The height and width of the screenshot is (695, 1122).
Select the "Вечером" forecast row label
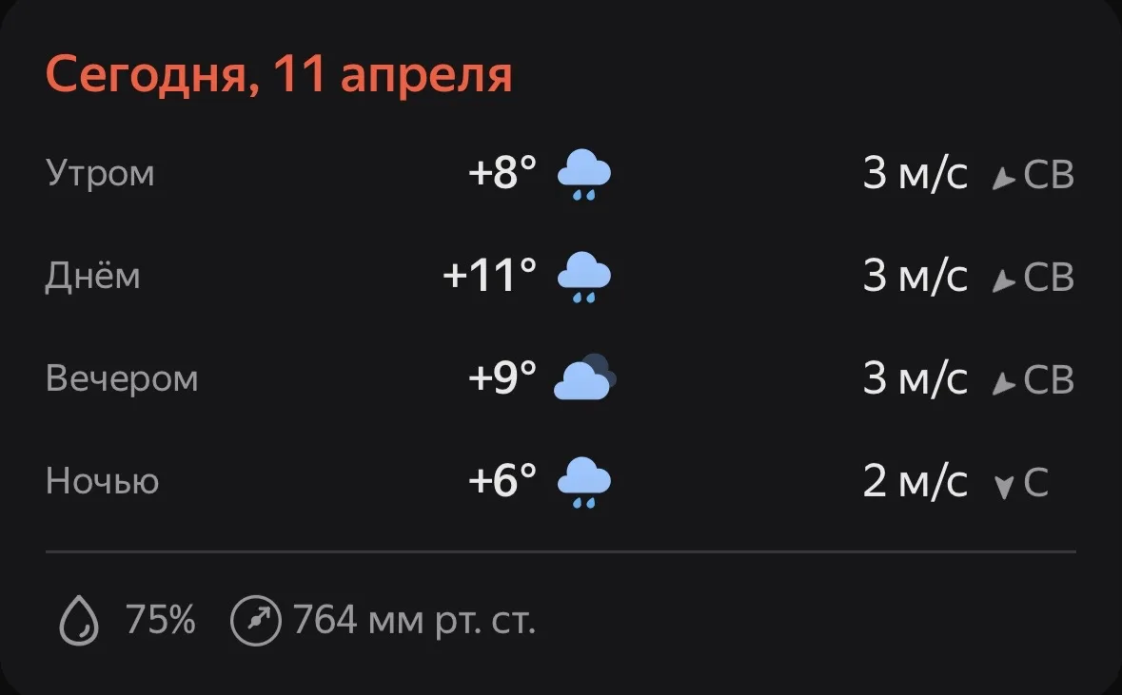coord(122,379)
